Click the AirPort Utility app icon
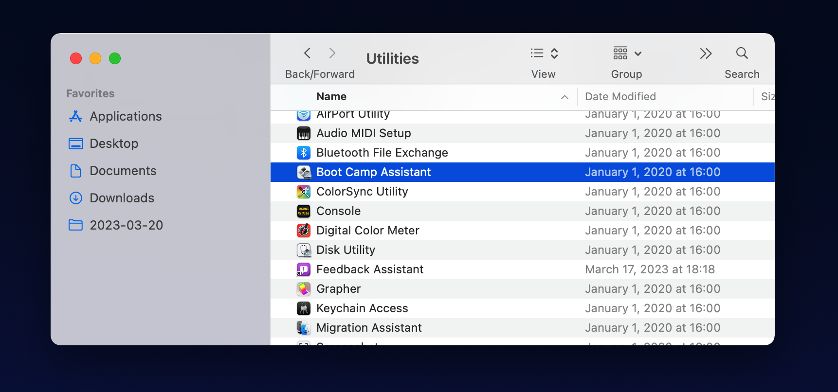The image size is (838, 392). point(304,115)
